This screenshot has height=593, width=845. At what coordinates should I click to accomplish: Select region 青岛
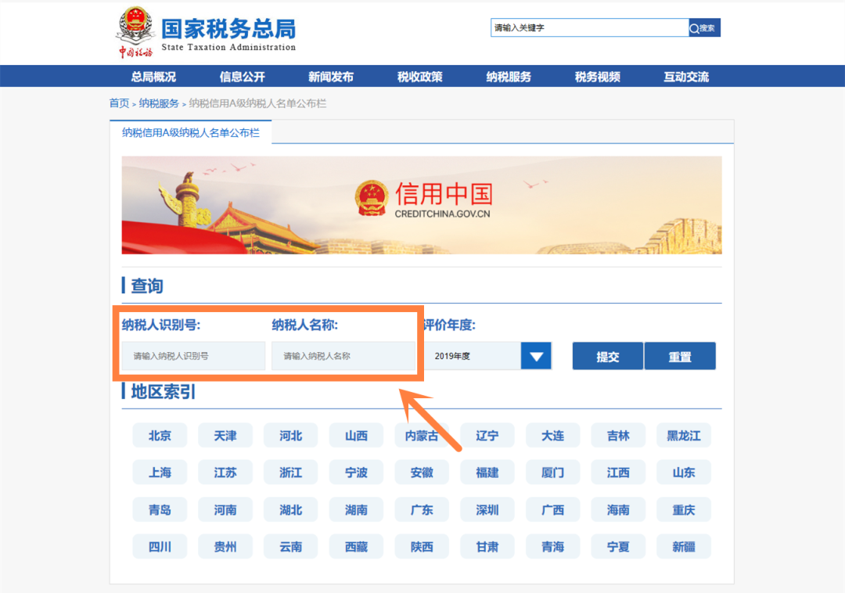[x=160, y=509]
